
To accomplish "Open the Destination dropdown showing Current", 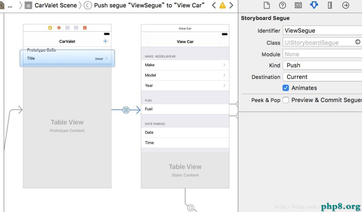I will [323, 77].
